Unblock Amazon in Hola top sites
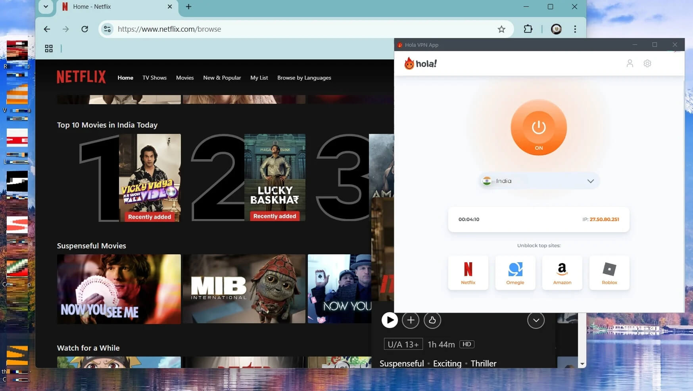Image resolution: width=693 pixels, height=391 pixels. [x=562, y=273]
